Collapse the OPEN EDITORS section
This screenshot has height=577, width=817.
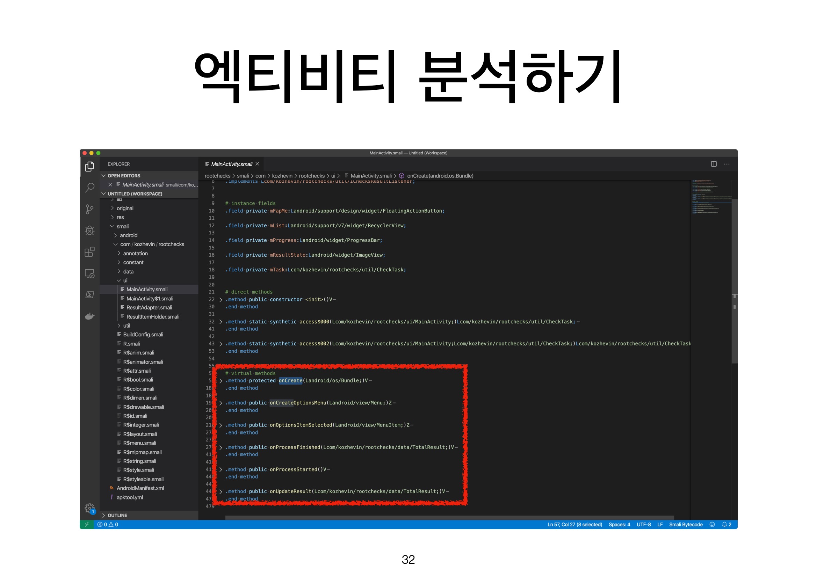tap(123, 176)
